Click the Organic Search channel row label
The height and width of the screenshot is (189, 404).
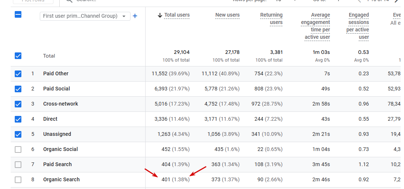61,179
